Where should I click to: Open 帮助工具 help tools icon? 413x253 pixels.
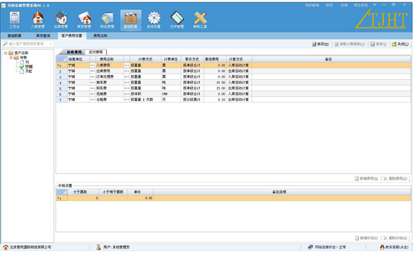point(200,20)
